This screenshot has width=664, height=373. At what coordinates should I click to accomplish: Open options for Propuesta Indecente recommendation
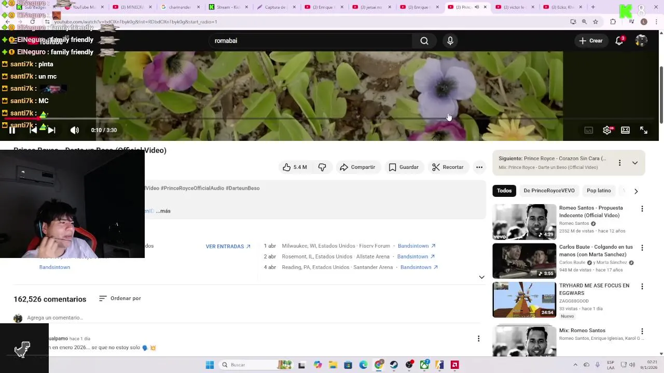[x=642, y=209]
